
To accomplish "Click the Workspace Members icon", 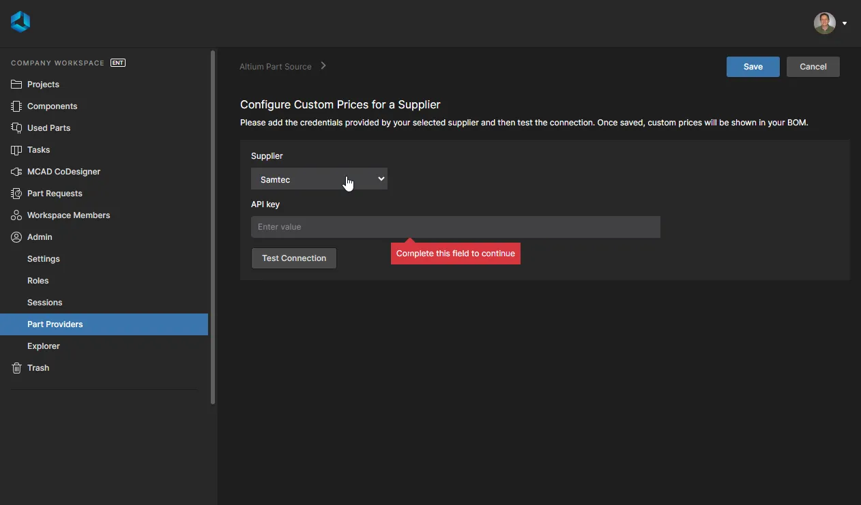I will tap(16, 215).
